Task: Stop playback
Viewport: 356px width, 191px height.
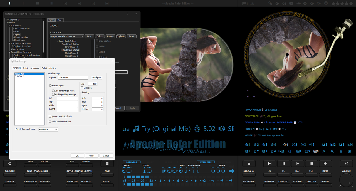Action: point(311,163)
